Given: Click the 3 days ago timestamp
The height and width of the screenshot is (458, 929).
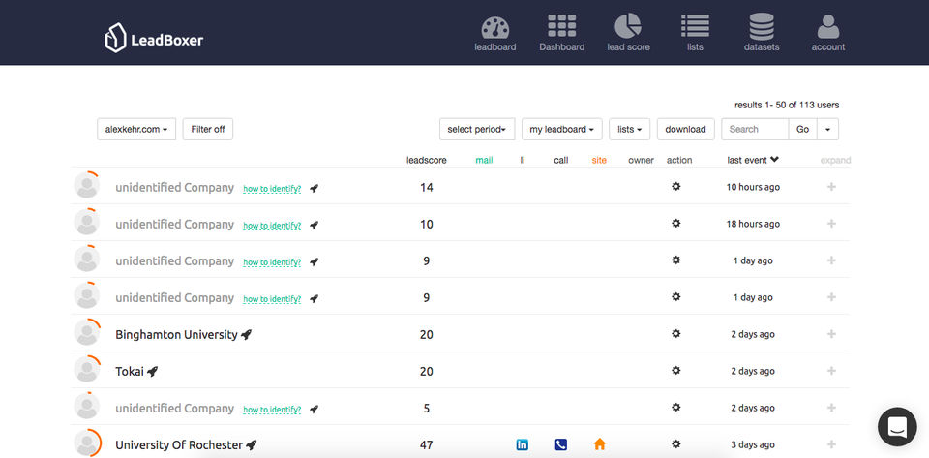Looking at the screenshot, I should pyautogui.click(x=753, y=445).
